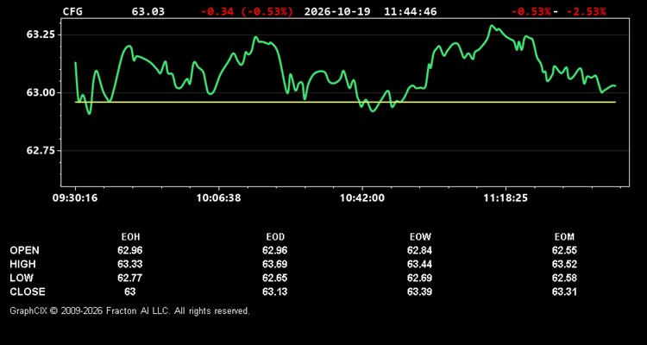
Task: Click the HIGH row label
Action: pyautogui.click(x=22, y=264)
